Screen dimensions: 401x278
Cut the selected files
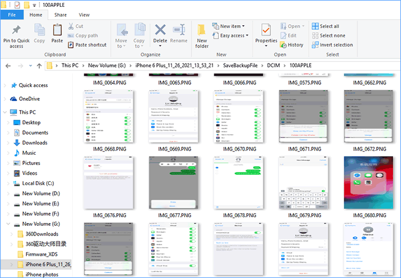76,26
